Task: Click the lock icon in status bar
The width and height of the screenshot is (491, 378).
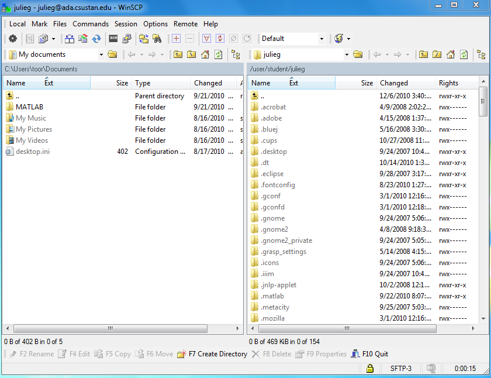Action: (370, 368)
